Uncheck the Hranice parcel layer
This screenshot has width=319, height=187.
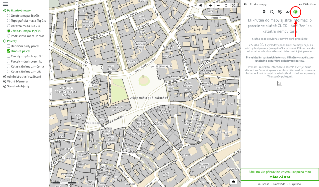click(x=9, y=51)
